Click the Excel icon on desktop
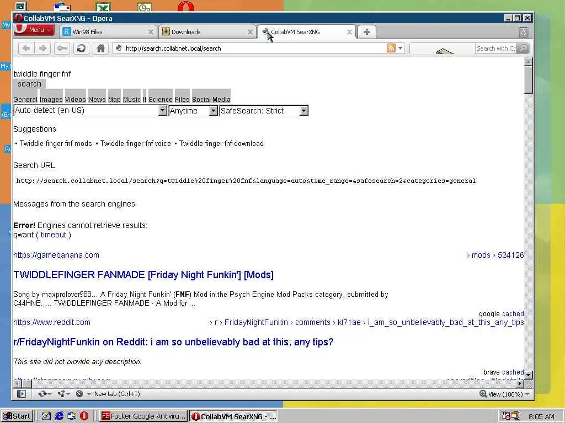 103,7
